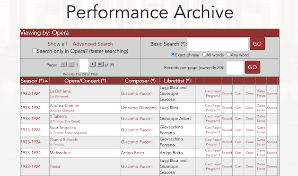Go to first page arrow icon
The image size is (298, 176).
[63, 64]
